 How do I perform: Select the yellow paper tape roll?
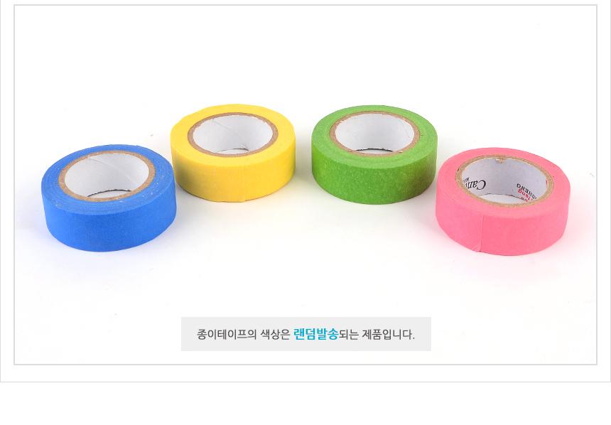coord(232,153)
